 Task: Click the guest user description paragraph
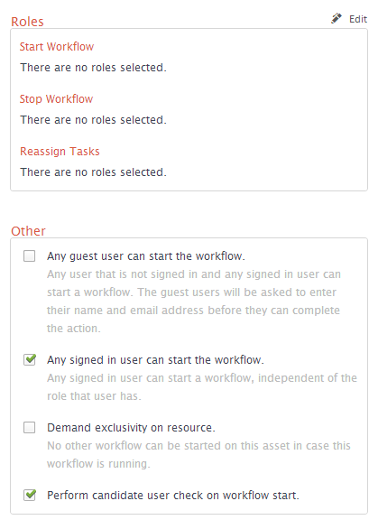point(194,302)
